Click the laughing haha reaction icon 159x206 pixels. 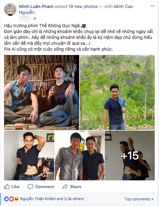tap(16, 199)
